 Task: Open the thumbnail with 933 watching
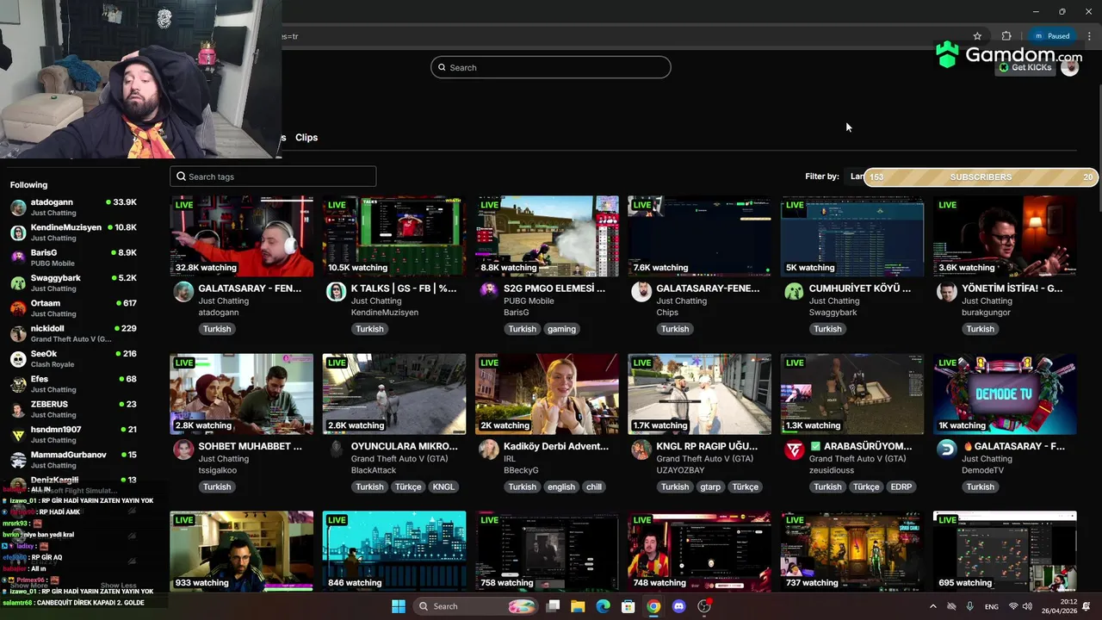tap(241, 551)
